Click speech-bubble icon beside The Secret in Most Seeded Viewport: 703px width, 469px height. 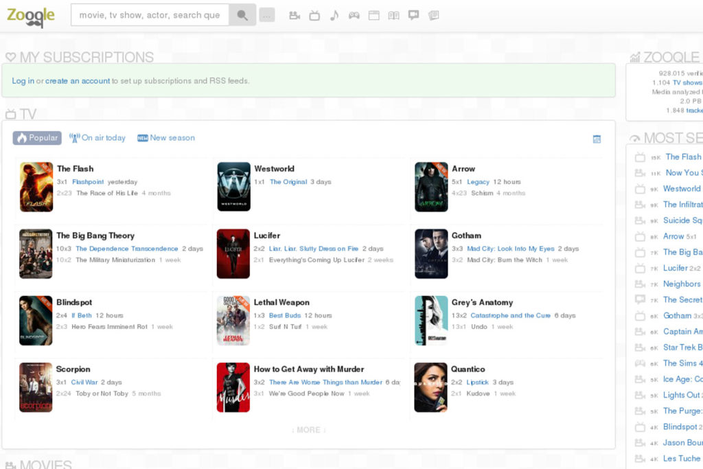click(x=641, y=299)
